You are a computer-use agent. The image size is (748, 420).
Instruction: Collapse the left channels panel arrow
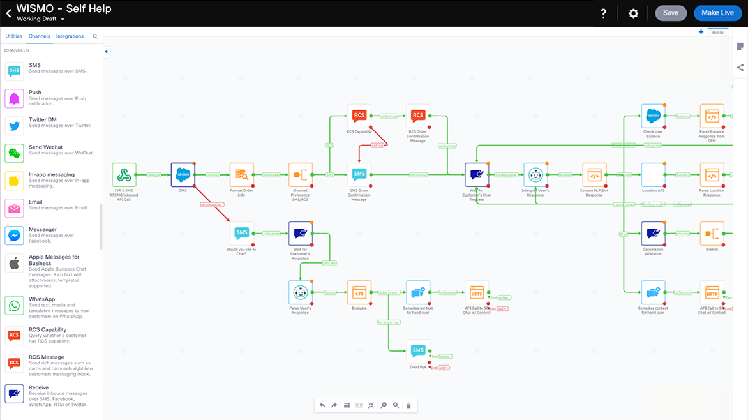coord(106,52)
